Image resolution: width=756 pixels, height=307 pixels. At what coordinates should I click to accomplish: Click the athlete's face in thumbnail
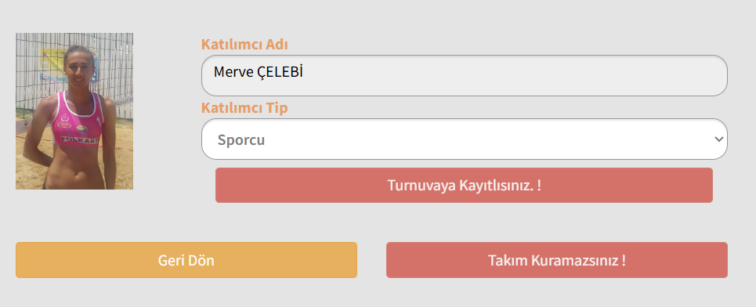pos(78,67)
